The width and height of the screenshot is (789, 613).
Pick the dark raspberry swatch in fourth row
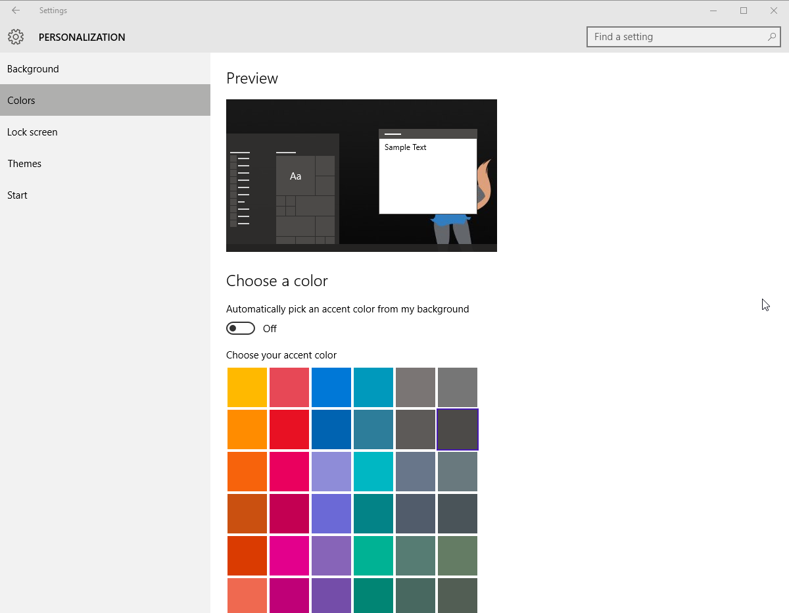(289, 514)
